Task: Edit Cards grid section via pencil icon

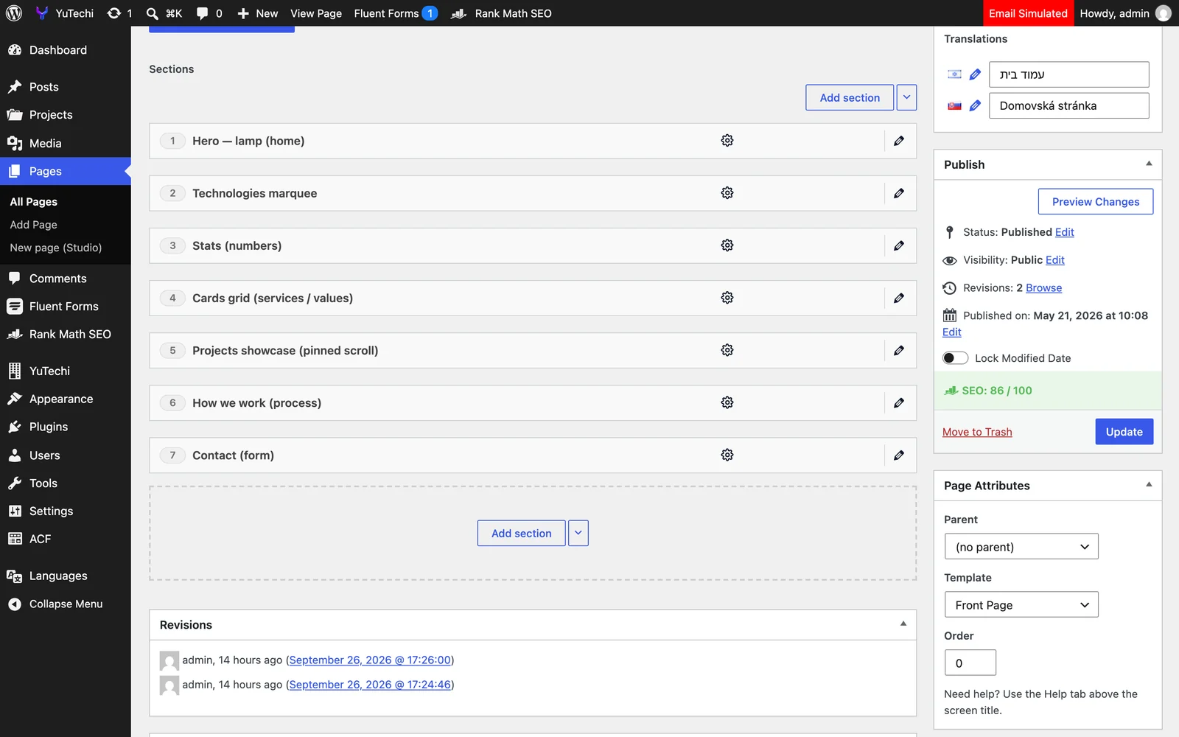Action: [899, 298]
